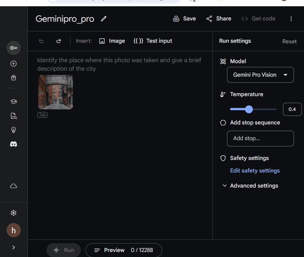Image resolution: width=304 pixels, height=257 pixels.
Task: Open the lightbulb ideas icon
Action: pos(14,130)
